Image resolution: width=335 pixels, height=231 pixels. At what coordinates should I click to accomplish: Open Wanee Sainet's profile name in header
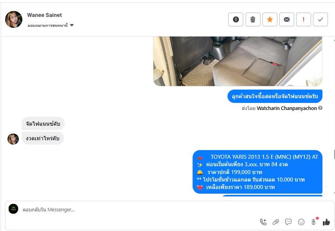(x=44, y=15)
